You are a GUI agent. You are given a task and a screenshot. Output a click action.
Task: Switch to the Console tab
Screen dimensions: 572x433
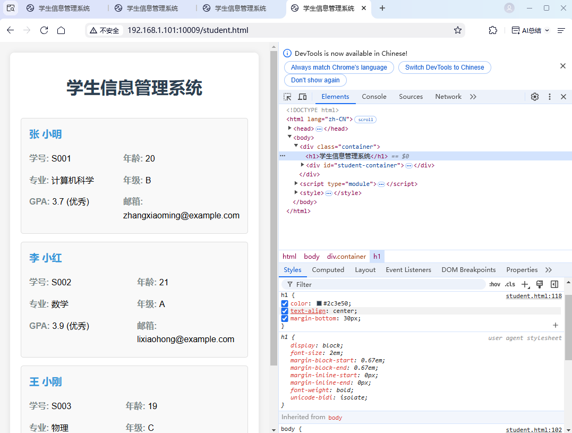click(374, 97)
